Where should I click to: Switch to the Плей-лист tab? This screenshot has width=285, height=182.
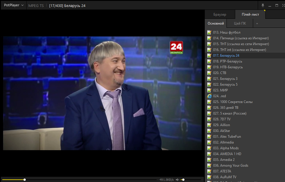[250, 14]
